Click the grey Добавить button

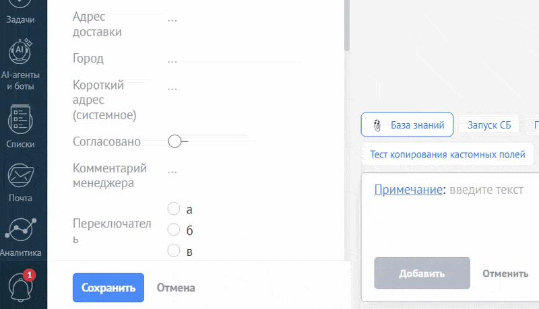[422, 273]
